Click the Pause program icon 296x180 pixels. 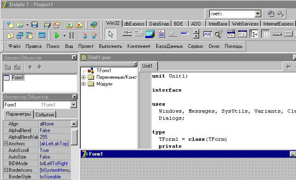(x=72, y=36)
